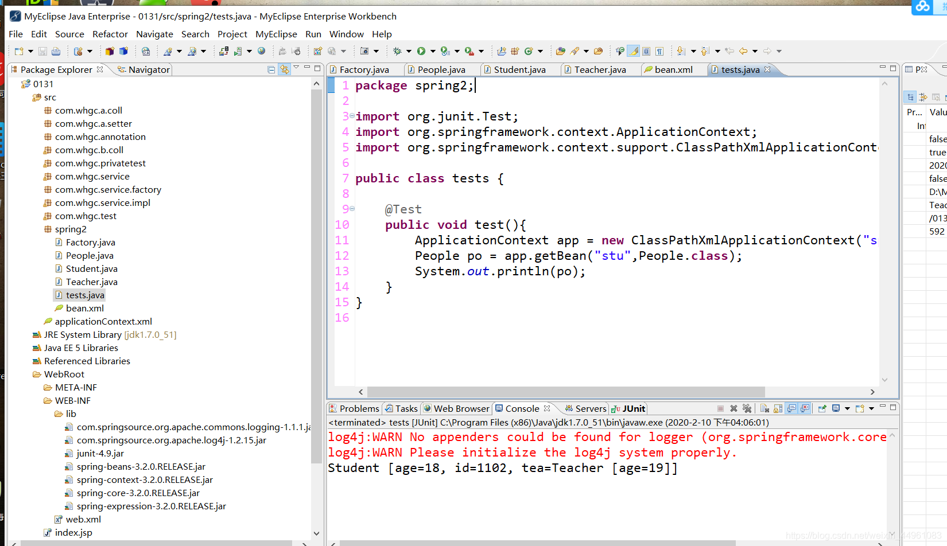Screen dimensions: 947x546
Task: Toggle Mark Occurrences highlighting
Action: [x=634, y=50]
